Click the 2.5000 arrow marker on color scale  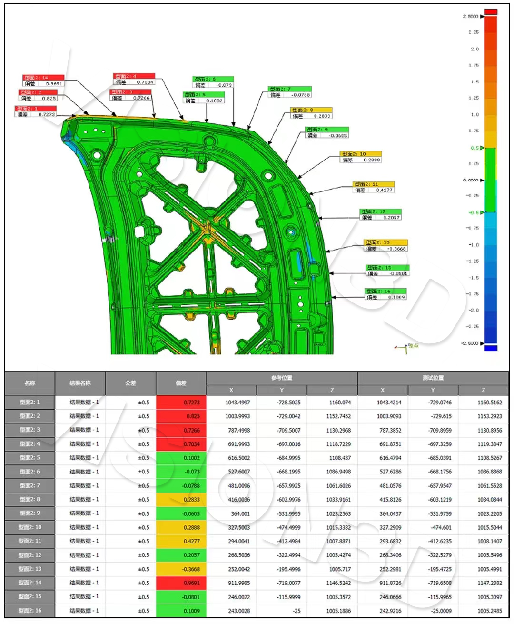(x=482, y=16)
